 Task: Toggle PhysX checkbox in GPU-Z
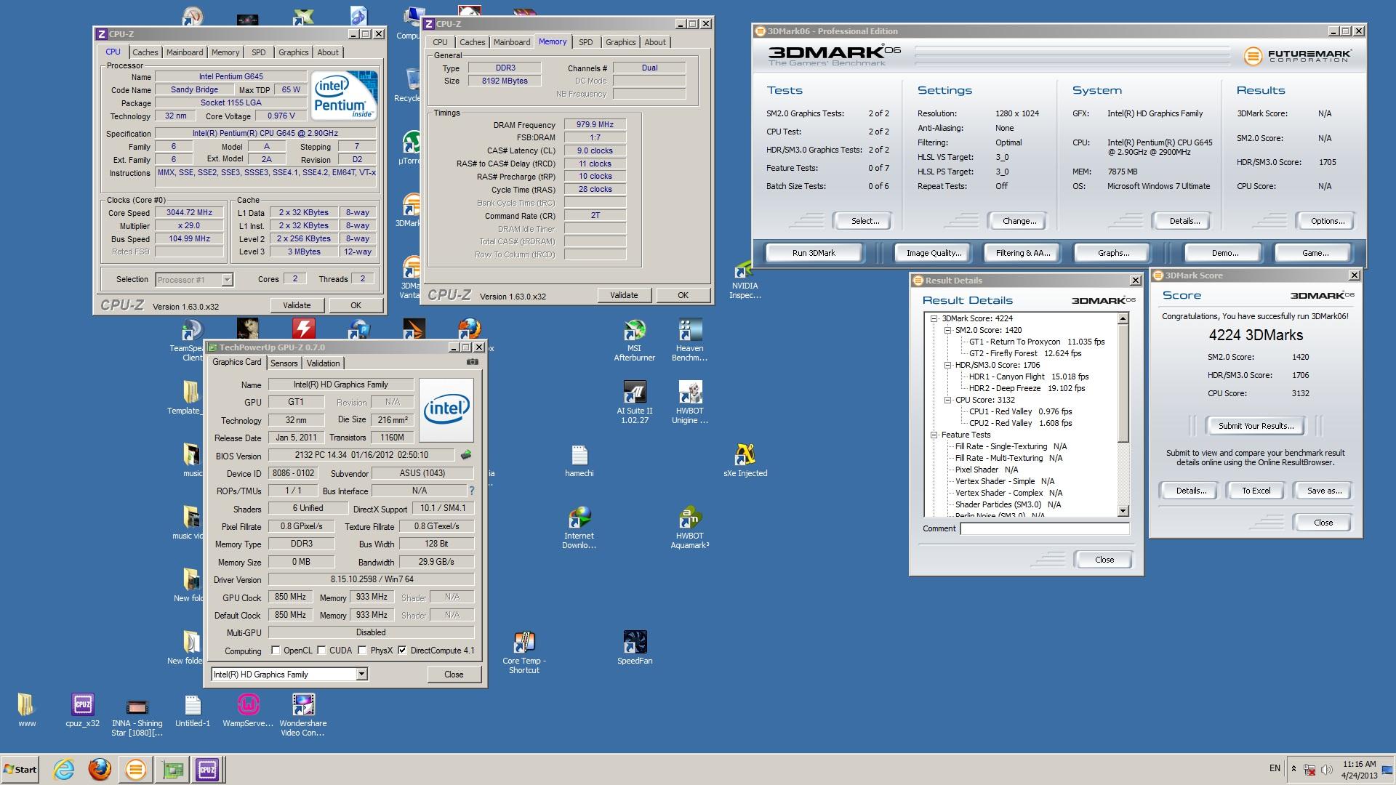click(362, 651)
